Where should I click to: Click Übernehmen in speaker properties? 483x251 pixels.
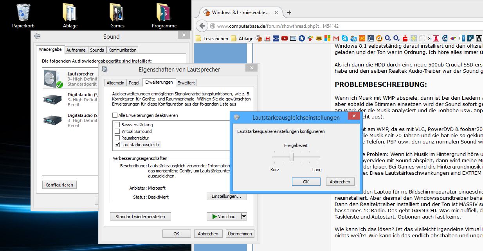click(x=240, y=233)
